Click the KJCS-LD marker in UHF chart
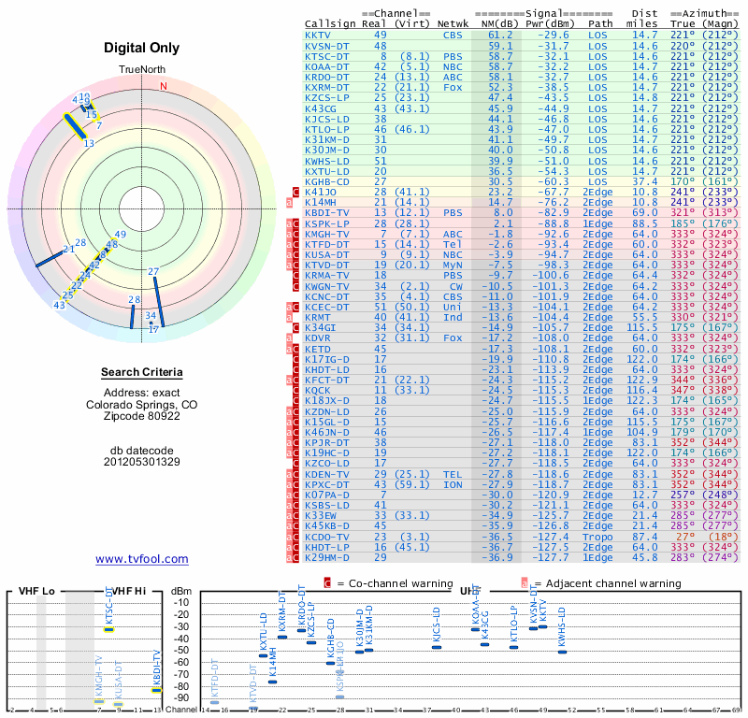 [437, 647]
